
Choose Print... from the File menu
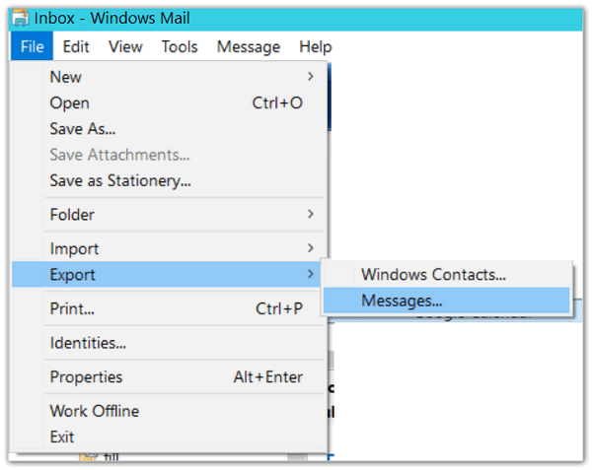[169, 308]
